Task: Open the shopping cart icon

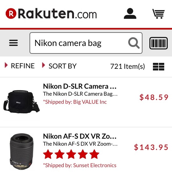Action: click(159, 14)
